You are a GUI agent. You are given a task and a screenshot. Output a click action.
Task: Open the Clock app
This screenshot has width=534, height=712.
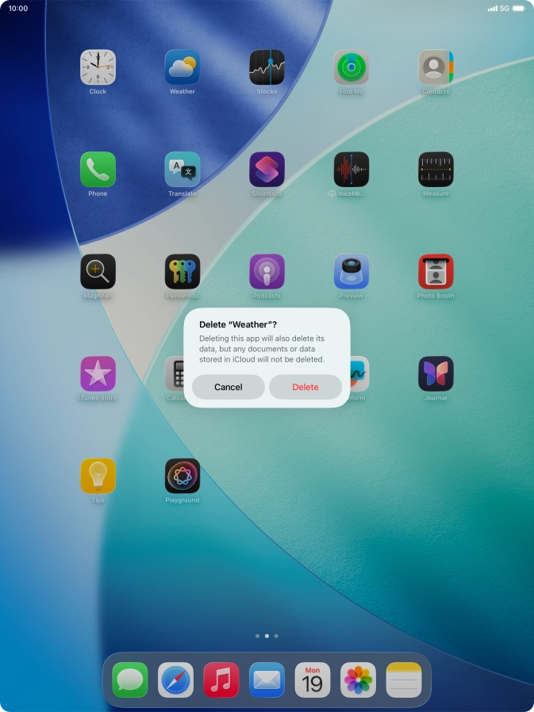click(x=98, y=67)
